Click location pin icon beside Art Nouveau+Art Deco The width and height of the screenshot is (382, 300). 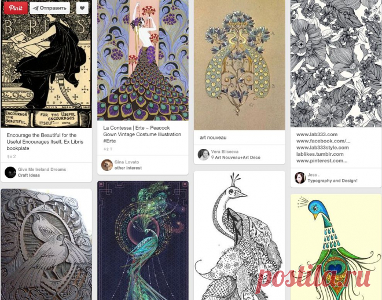212,158
